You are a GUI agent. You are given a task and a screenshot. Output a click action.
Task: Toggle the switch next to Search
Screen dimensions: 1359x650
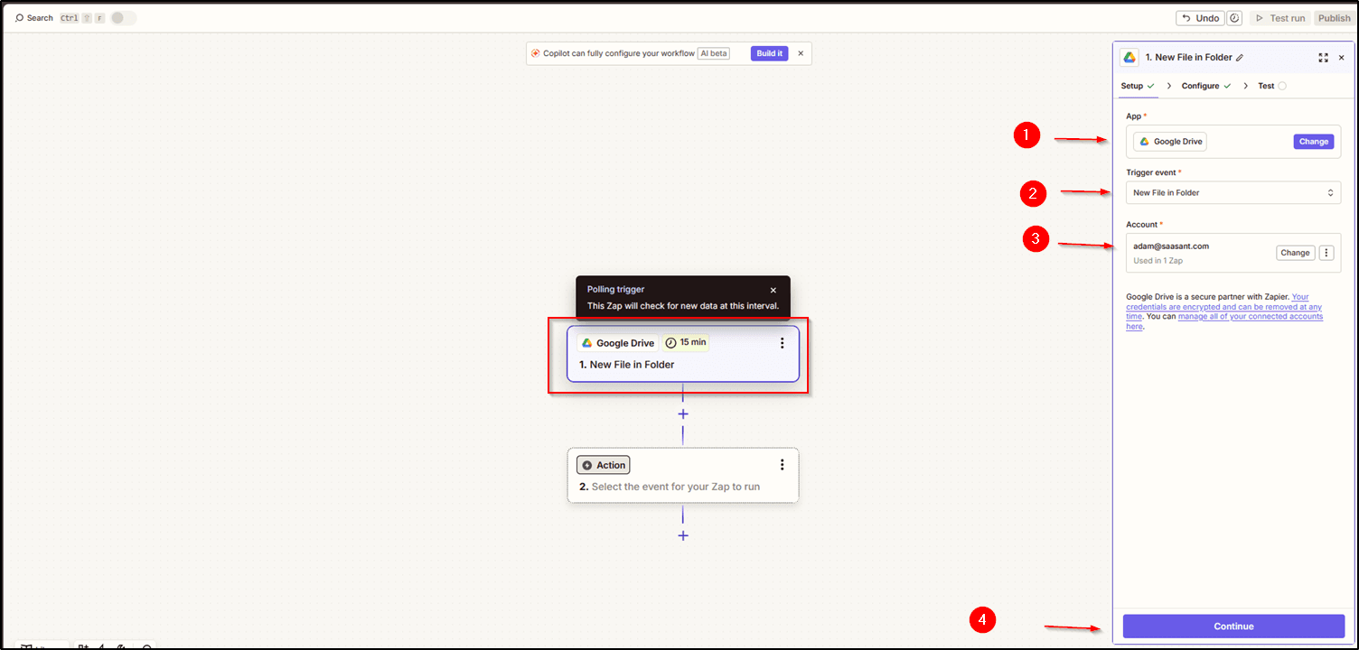click(124, 18)
